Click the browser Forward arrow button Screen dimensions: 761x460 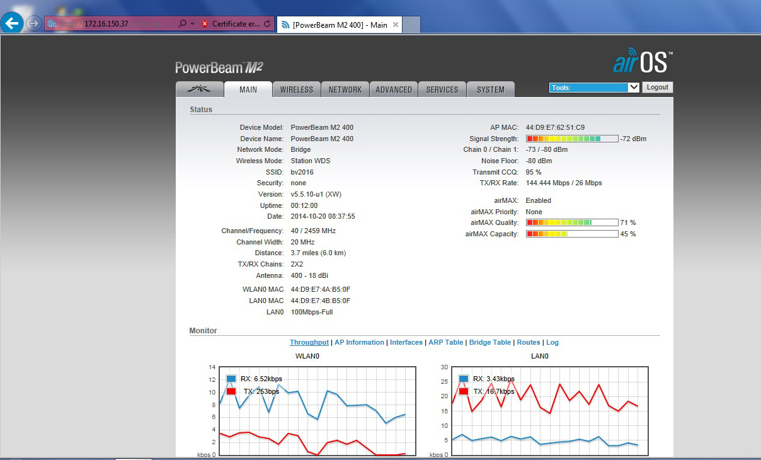pos(34,24)
